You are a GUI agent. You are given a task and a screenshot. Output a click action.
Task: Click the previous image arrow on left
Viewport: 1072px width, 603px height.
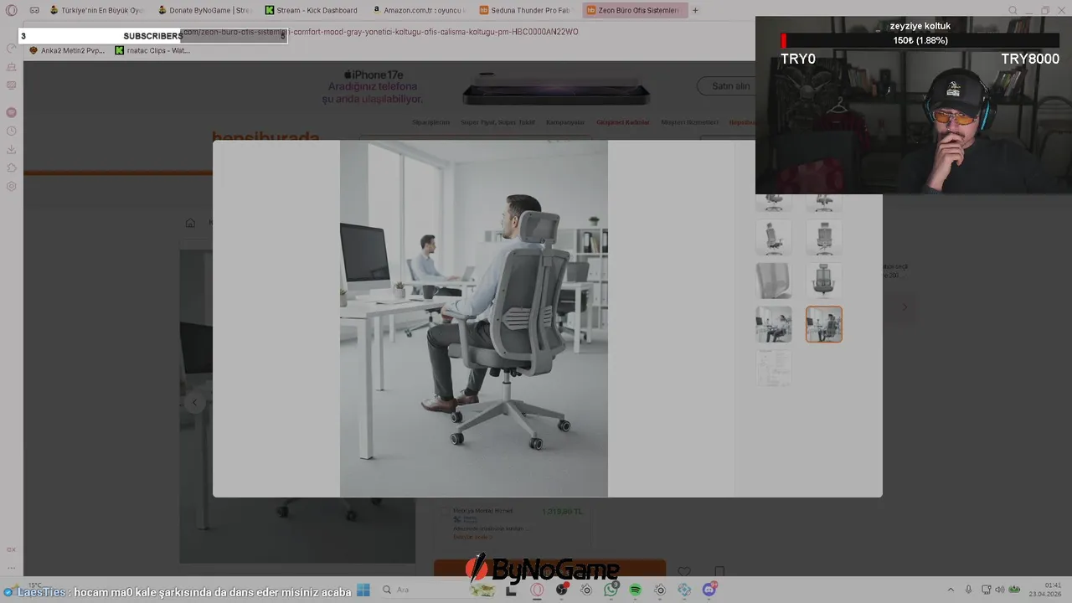click(194, 402)
